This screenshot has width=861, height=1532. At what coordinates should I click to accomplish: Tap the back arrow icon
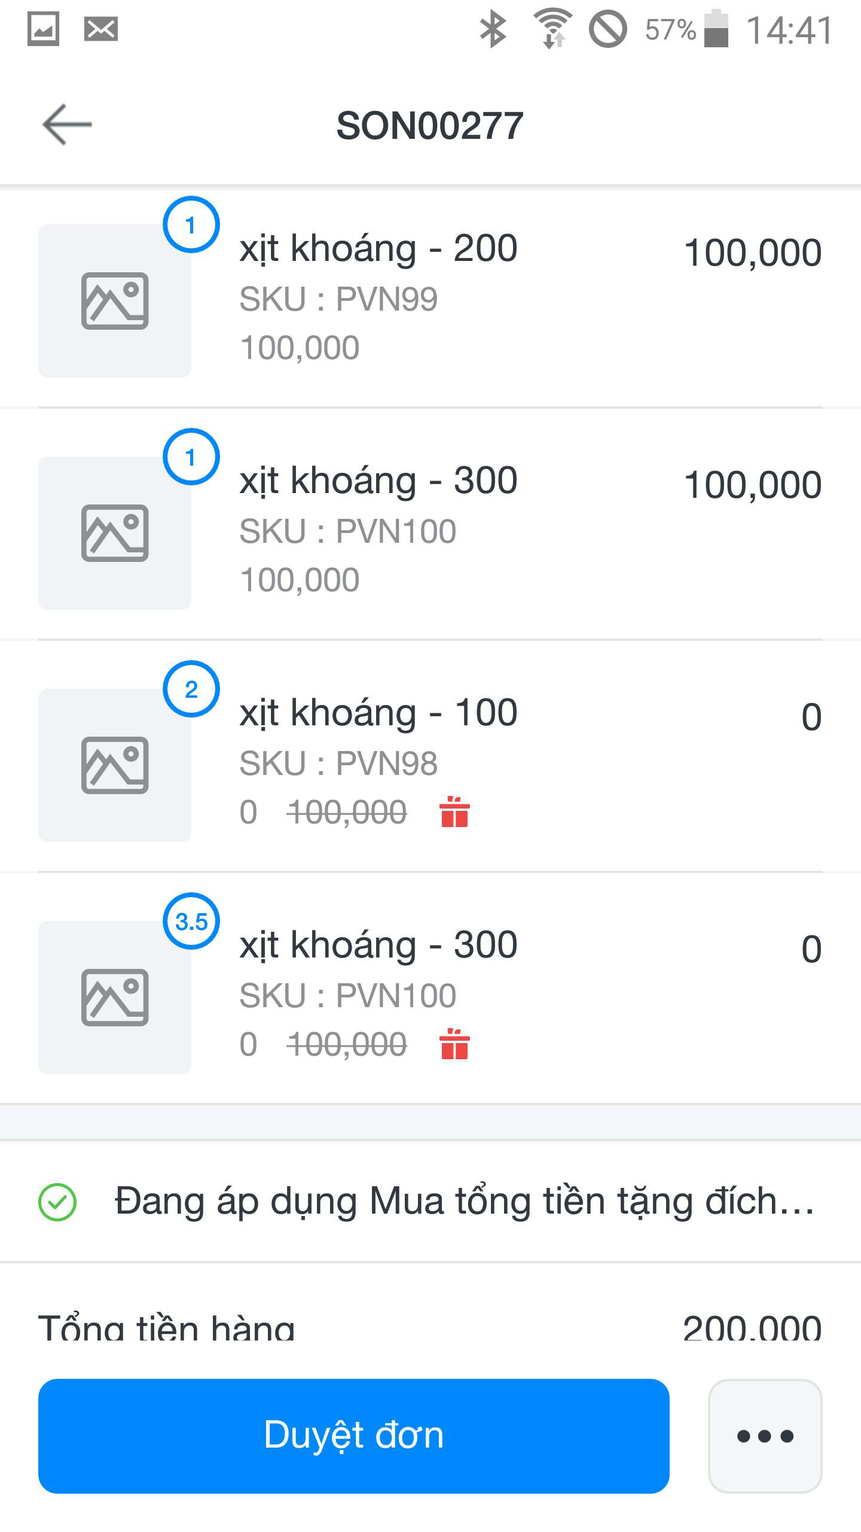click(x=67, y=124)
